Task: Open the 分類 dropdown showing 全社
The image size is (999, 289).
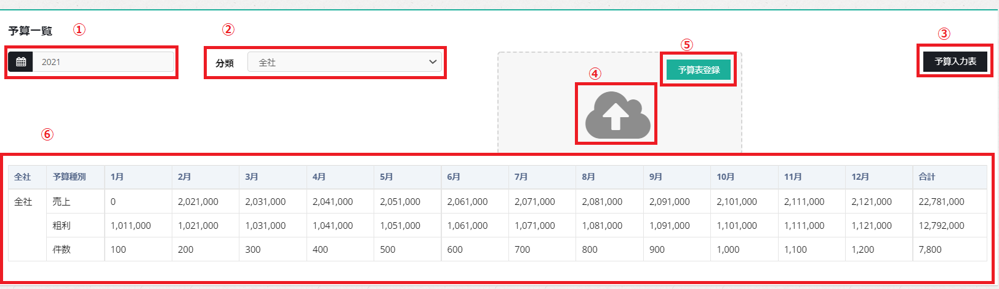Action: (344, 62)
